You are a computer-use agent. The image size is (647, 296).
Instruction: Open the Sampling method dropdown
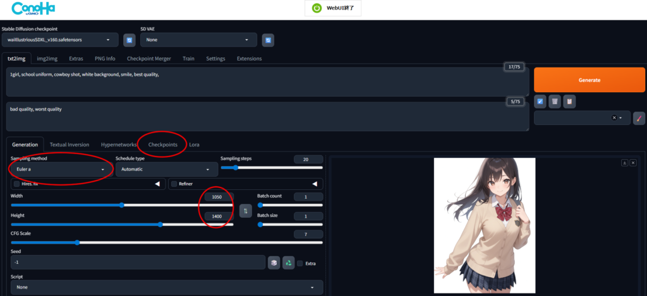pyautogui.click(x=61, y=169)
